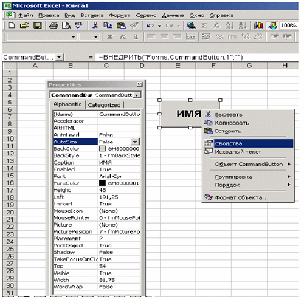Image resolution: width=304 pixels, height=297 pixels.
Task: Increase indent icon
Action: tap(287, 36)
